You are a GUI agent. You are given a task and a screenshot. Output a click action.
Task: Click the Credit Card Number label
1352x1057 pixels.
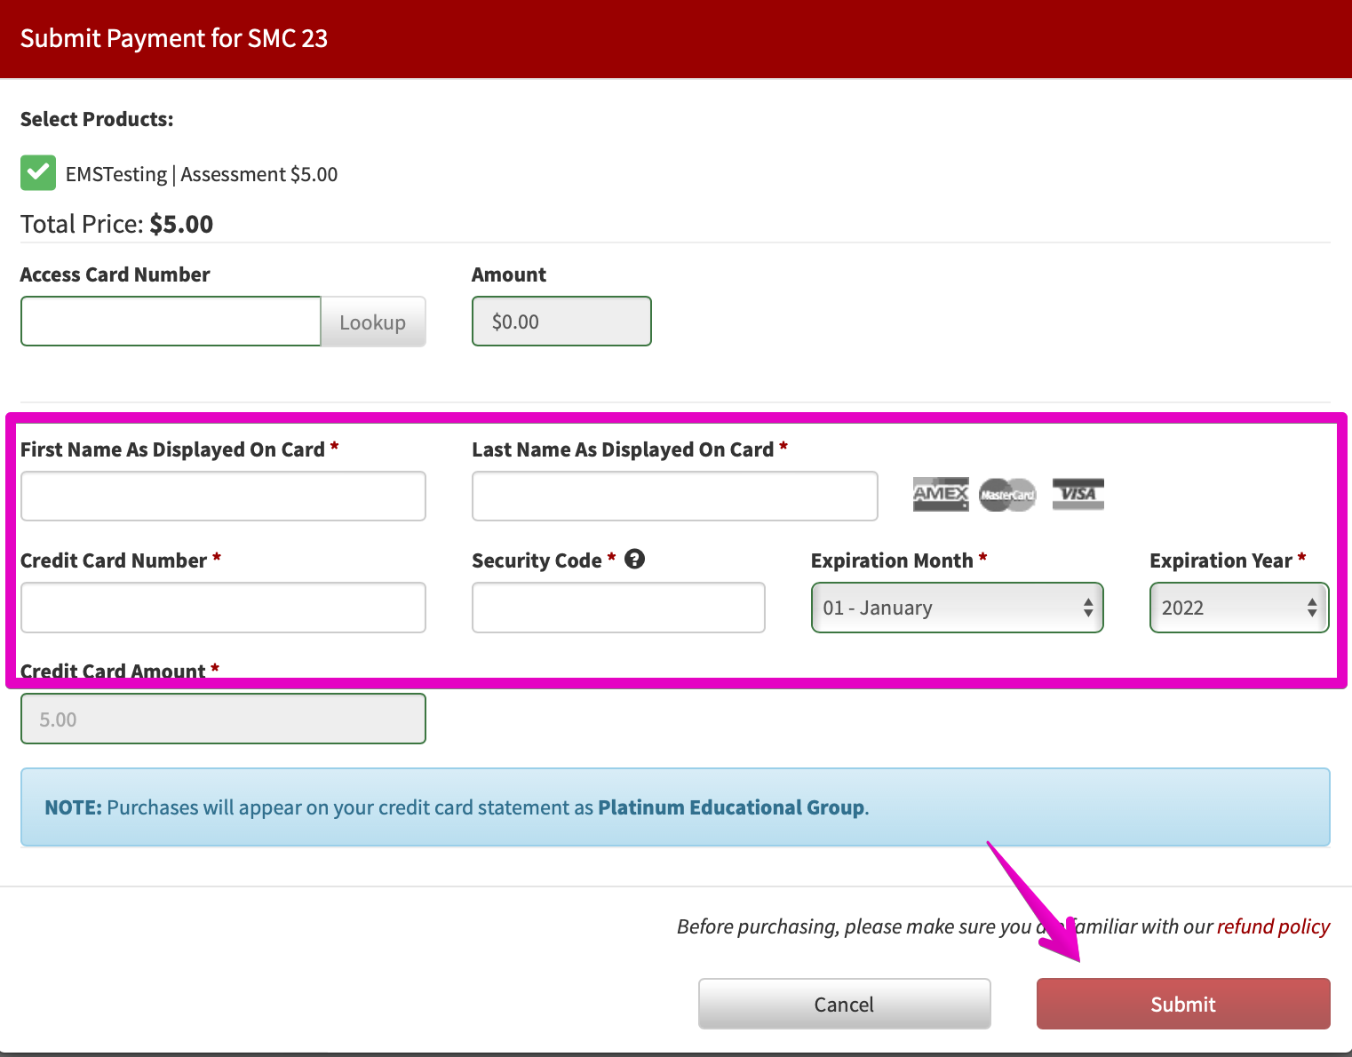tap(114, 560)
